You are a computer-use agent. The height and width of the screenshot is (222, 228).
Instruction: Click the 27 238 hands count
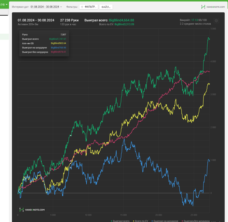pyautogui.click(x=69, y=20)
